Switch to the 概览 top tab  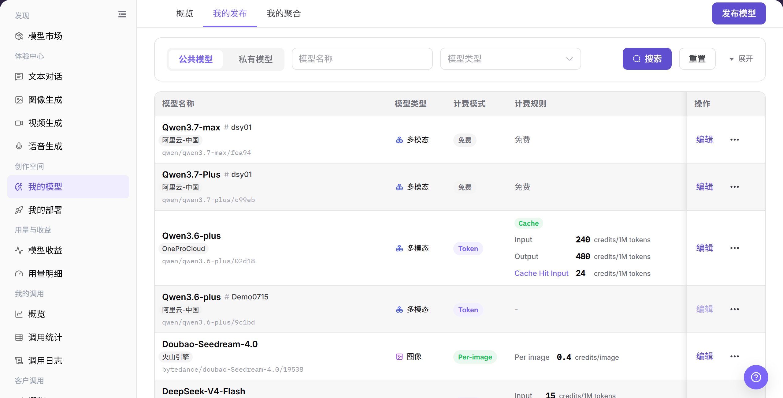[x=185, y=13]
